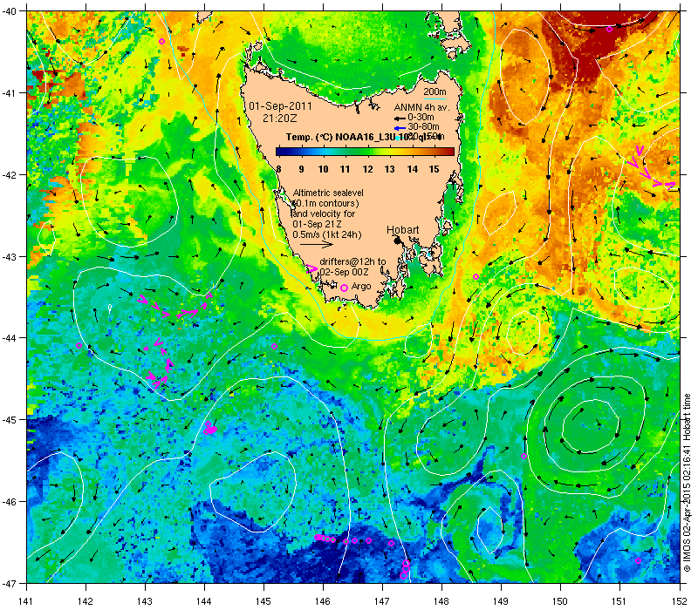Click the IMOS copyright timestamp text
Image resolution: width=698 pixels, height=610 pixels.
688,483
